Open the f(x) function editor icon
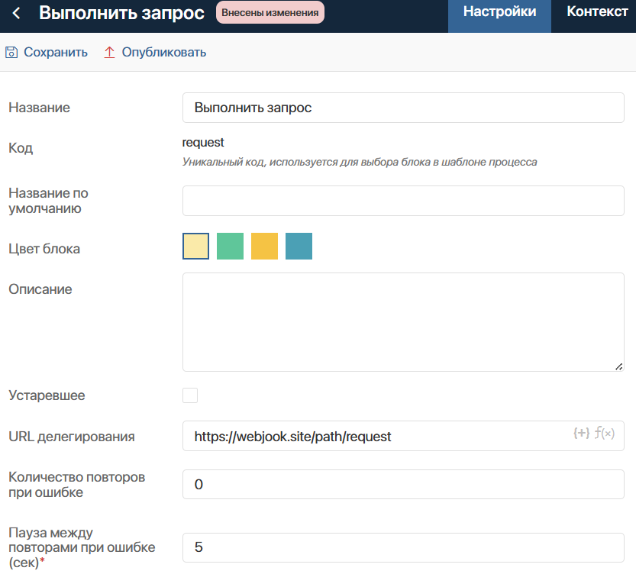Screen dimensions: 636x574 coord(605,433)
